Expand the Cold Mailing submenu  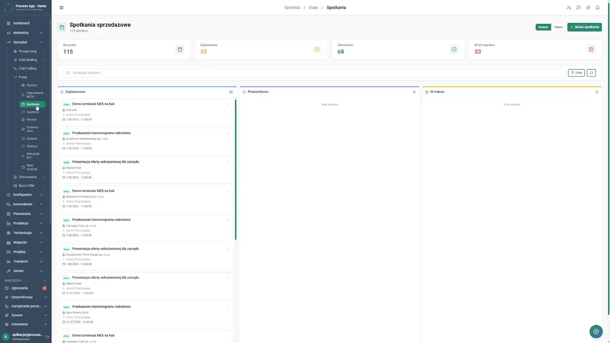[x=29, y=60]
